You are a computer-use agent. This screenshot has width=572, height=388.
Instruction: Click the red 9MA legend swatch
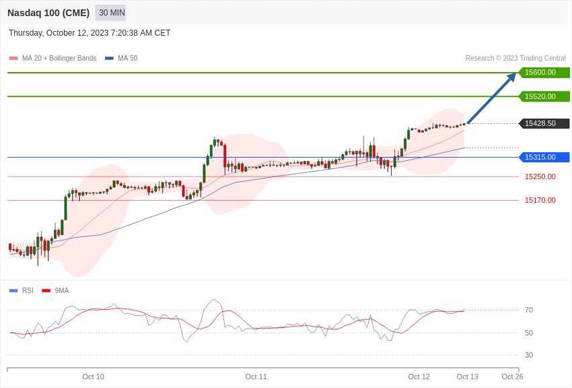(x=46, y=291)
